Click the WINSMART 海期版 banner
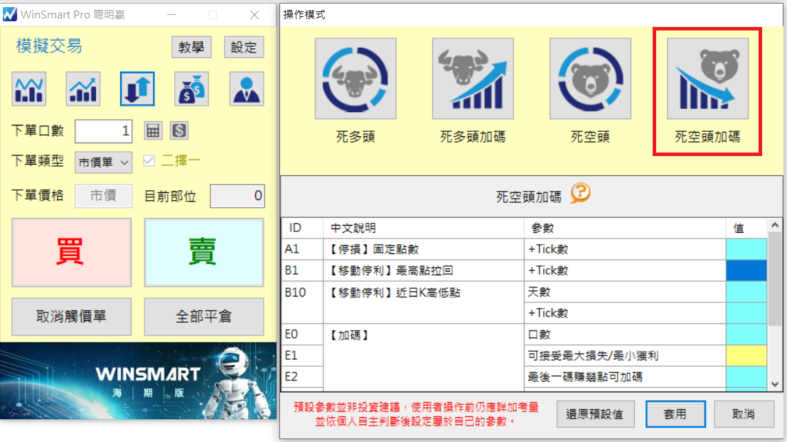The image size is (787, 442). point(138,381)
